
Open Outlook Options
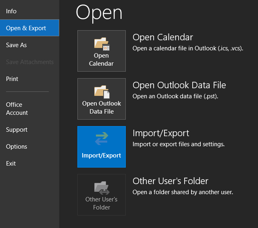tap(17, 147)
